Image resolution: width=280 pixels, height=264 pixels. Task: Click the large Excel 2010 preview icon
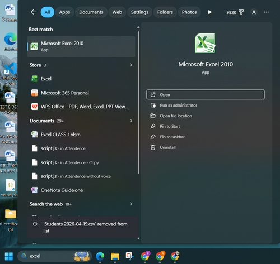point(205,43)
